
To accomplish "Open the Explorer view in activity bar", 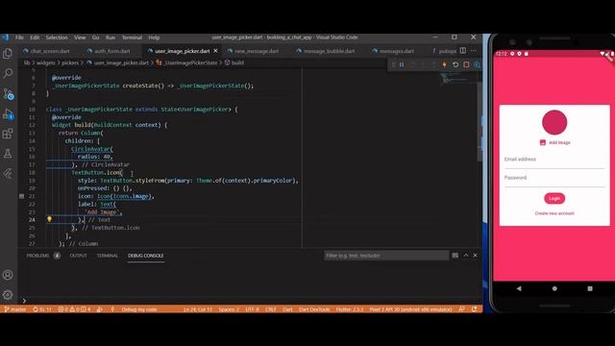I will [x=8, y=54].
